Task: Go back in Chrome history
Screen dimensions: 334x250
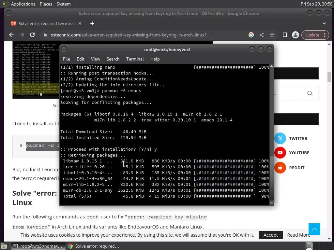Action: click(x=11, y=35)
